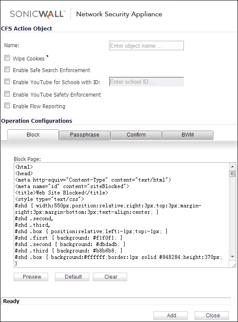Toggle the Wipe Cookies checkbox

point(7,58)
